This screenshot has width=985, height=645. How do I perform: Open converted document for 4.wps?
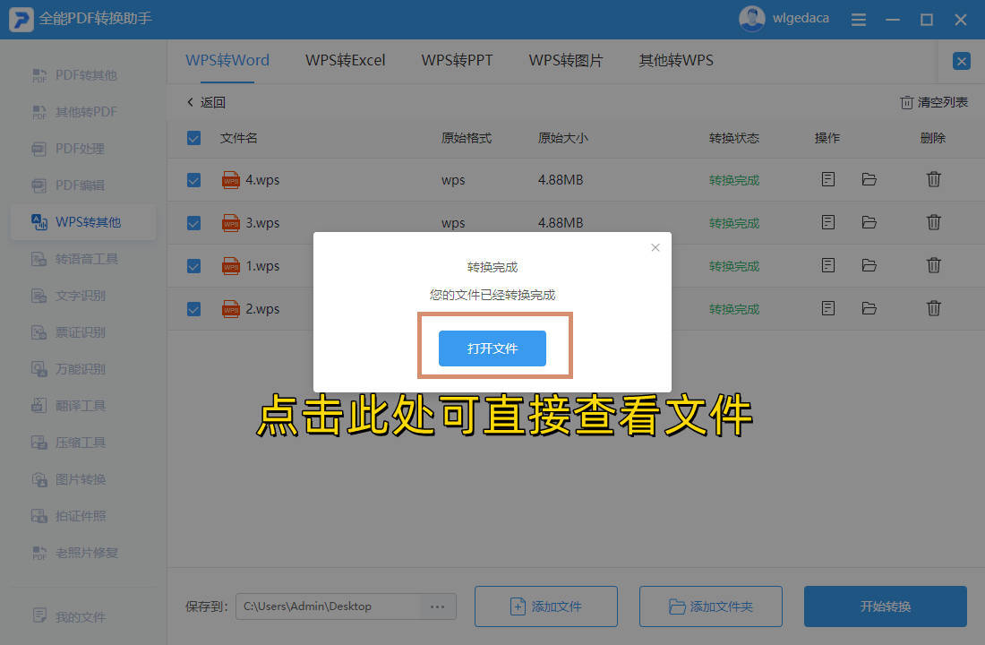point(828,179)
